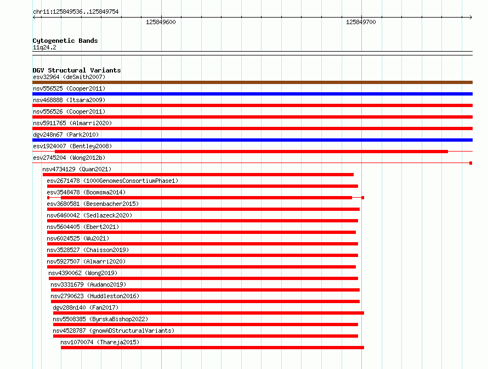Click the red esv3680581 variant bar
488x369 pixels.
tap(203, 209)
